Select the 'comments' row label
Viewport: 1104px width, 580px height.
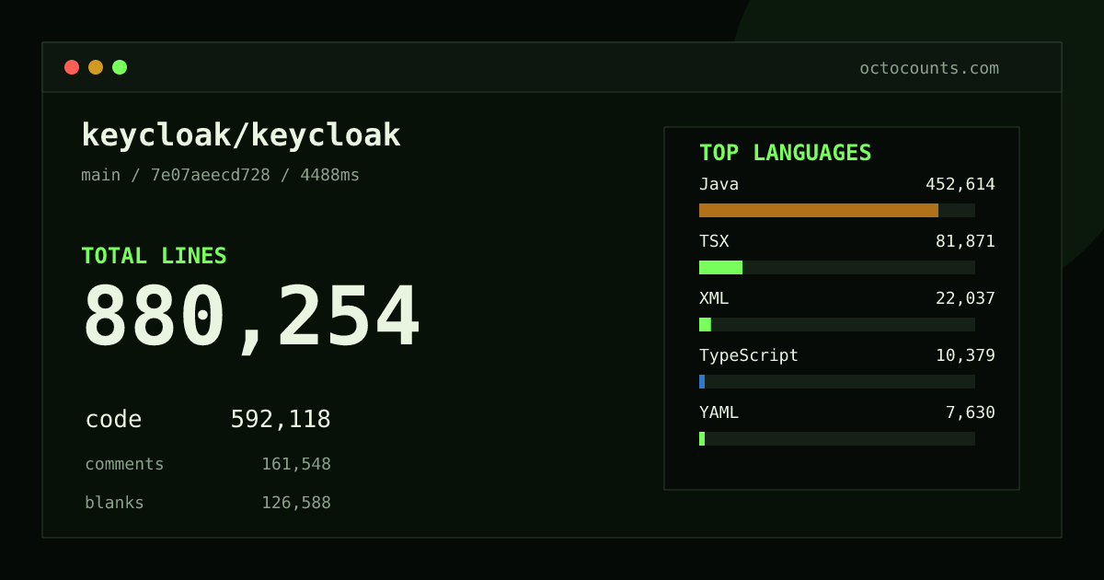click(124, 464)
